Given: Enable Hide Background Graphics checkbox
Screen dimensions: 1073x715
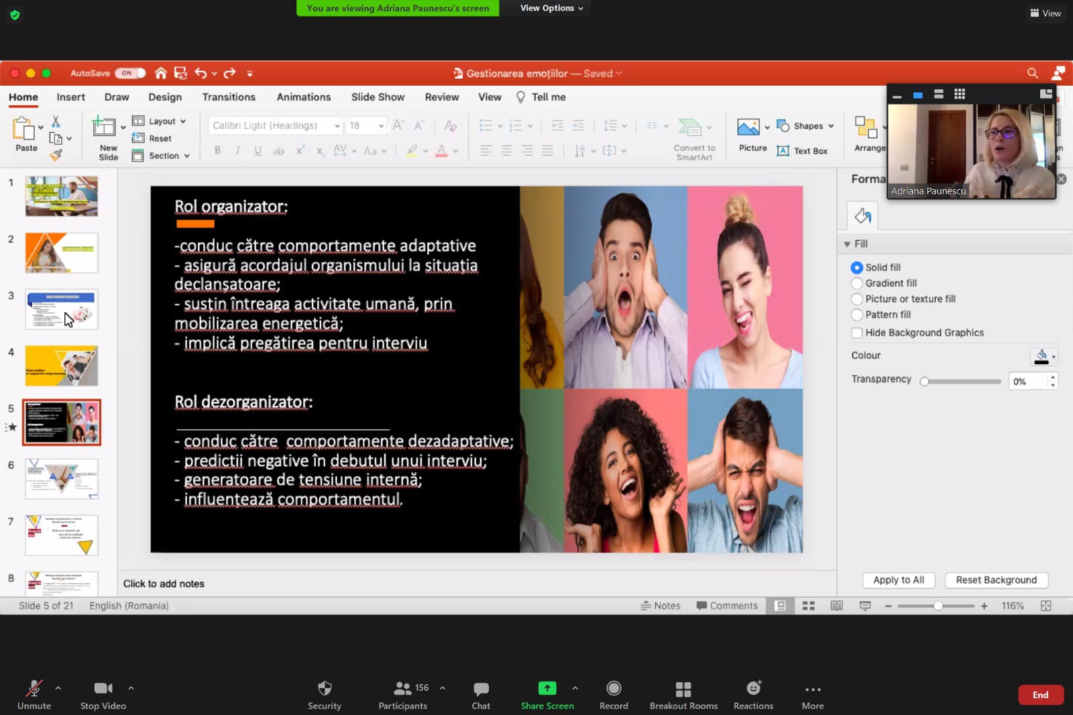Looking at the screenshot, I should [857, 333].
